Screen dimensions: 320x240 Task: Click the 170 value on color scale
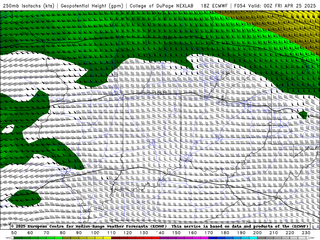(209, 233)
